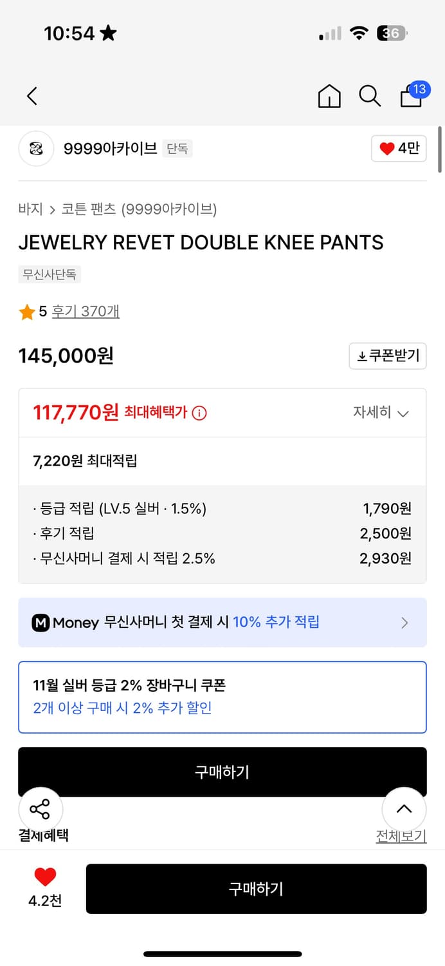Open the Money banner via its M icon
Screen dimensions: 445x966
click(39, 622)
